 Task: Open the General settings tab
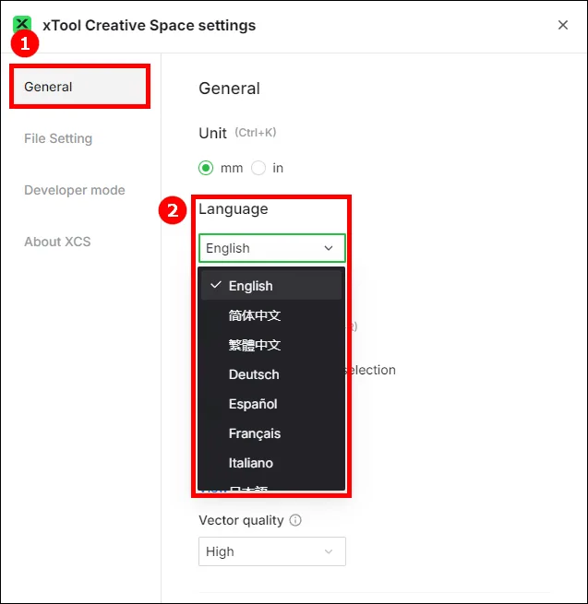79,87
